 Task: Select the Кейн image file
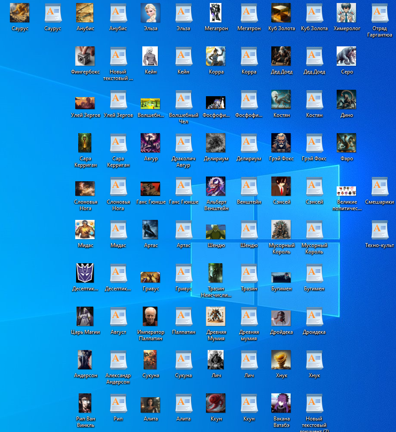coord(150,56)
